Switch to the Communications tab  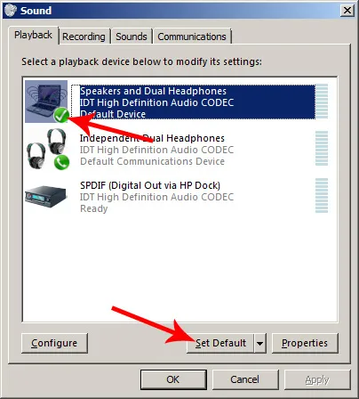click(192, 37)
